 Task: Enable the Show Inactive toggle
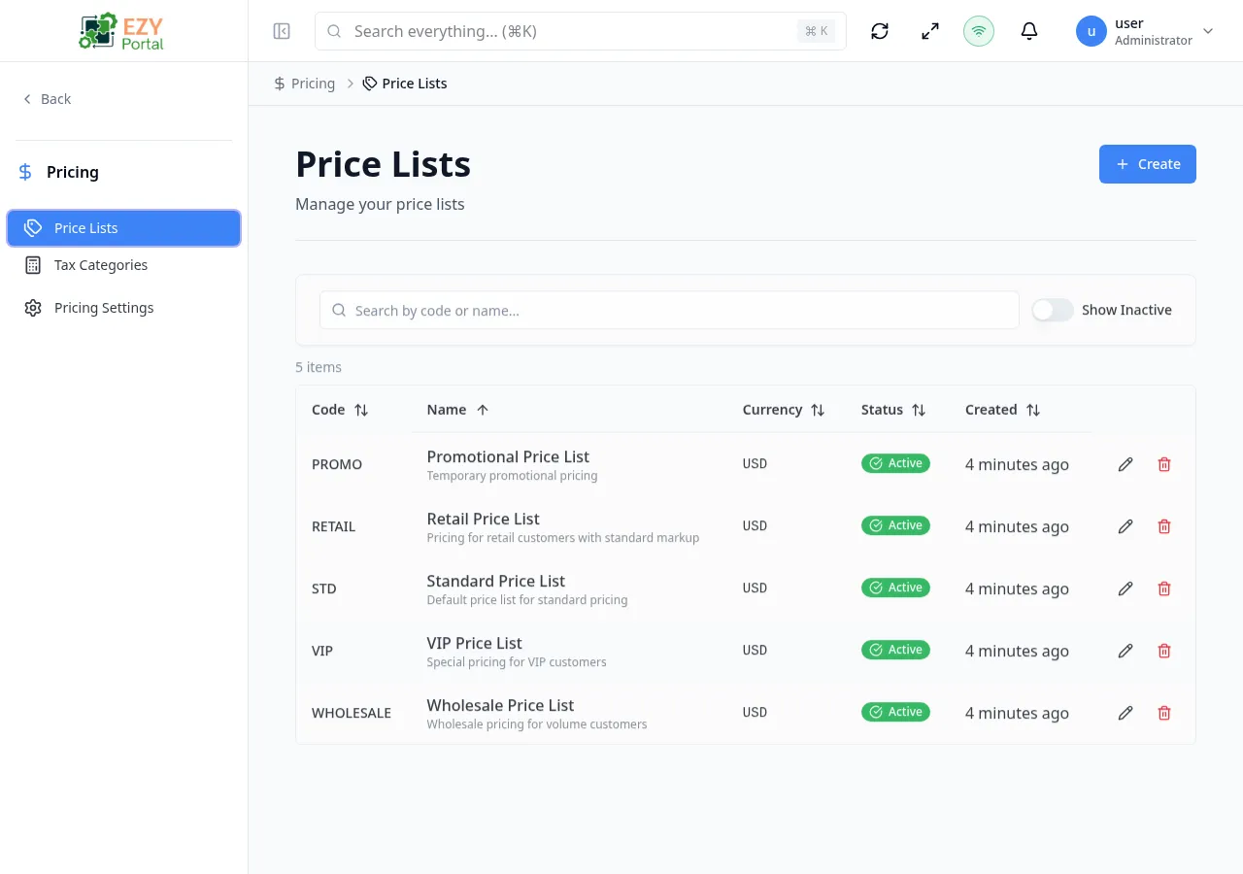tap(1052, 310)
